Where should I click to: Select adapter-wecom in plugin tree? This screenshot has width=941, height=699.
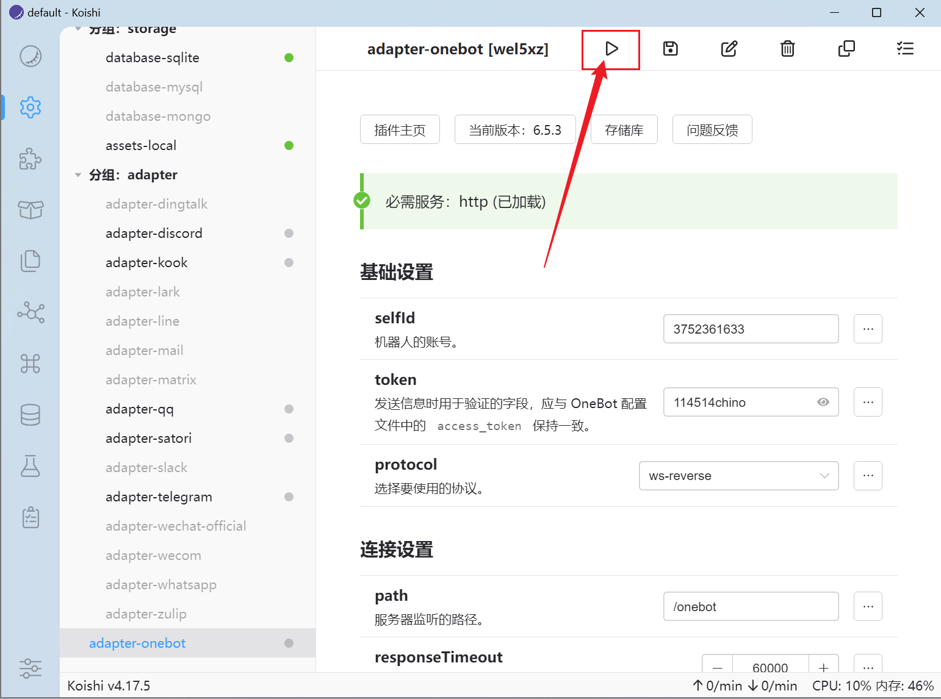[x=187, y=556]
